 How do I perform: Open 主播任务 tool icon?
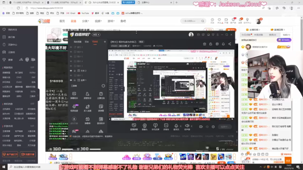point(101,96)
